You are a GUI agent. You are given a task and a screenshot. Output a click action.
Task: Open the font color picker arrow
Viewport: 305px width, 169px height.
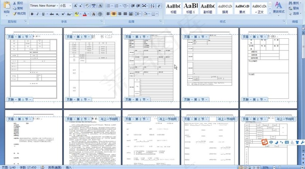click(88, 14)
